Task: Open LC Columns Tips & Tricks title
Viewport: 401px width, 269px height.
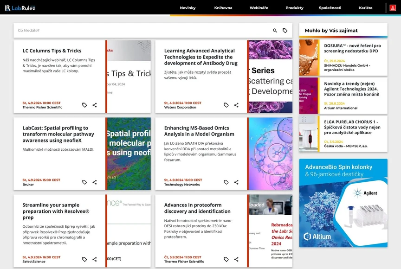Action: 52,51
